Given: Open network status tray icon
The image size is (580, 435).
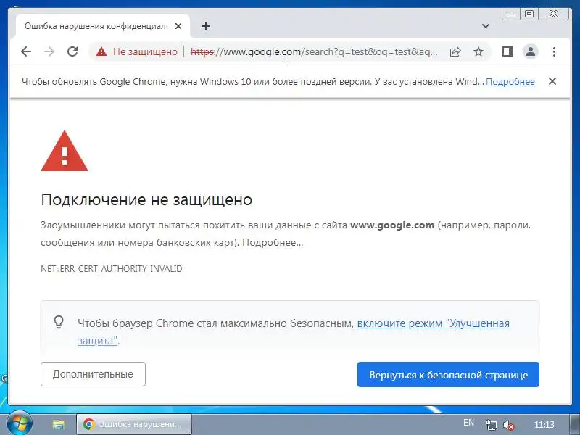Looking at the screenshot, I should click(492, 425).
